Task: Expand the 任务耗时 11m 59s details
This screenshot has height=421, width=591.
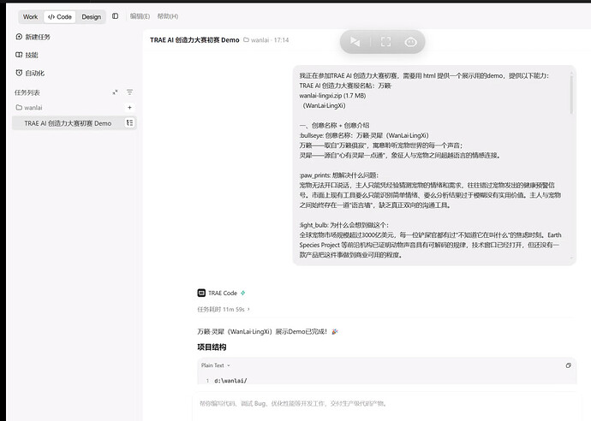Action: [x=224, y=310]
